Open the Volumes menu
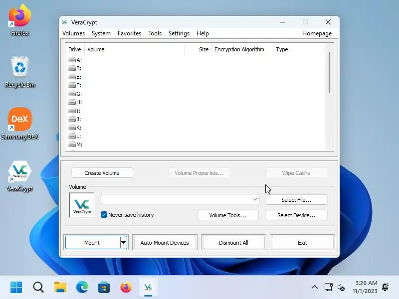The height and width of the screenshot is (299, 399). (x=73, y=33)
